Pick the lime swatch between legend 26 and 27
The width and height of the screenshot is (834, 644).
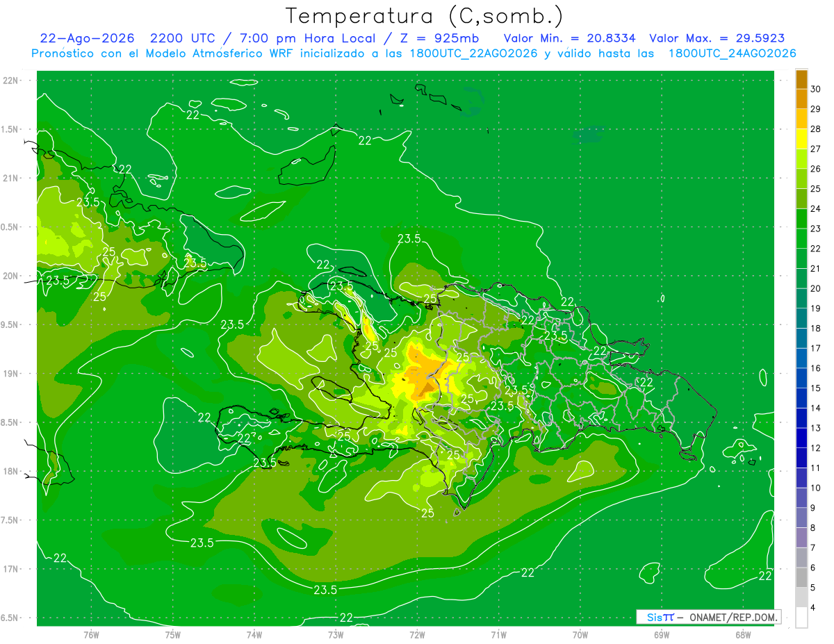(x=801, y=158)
